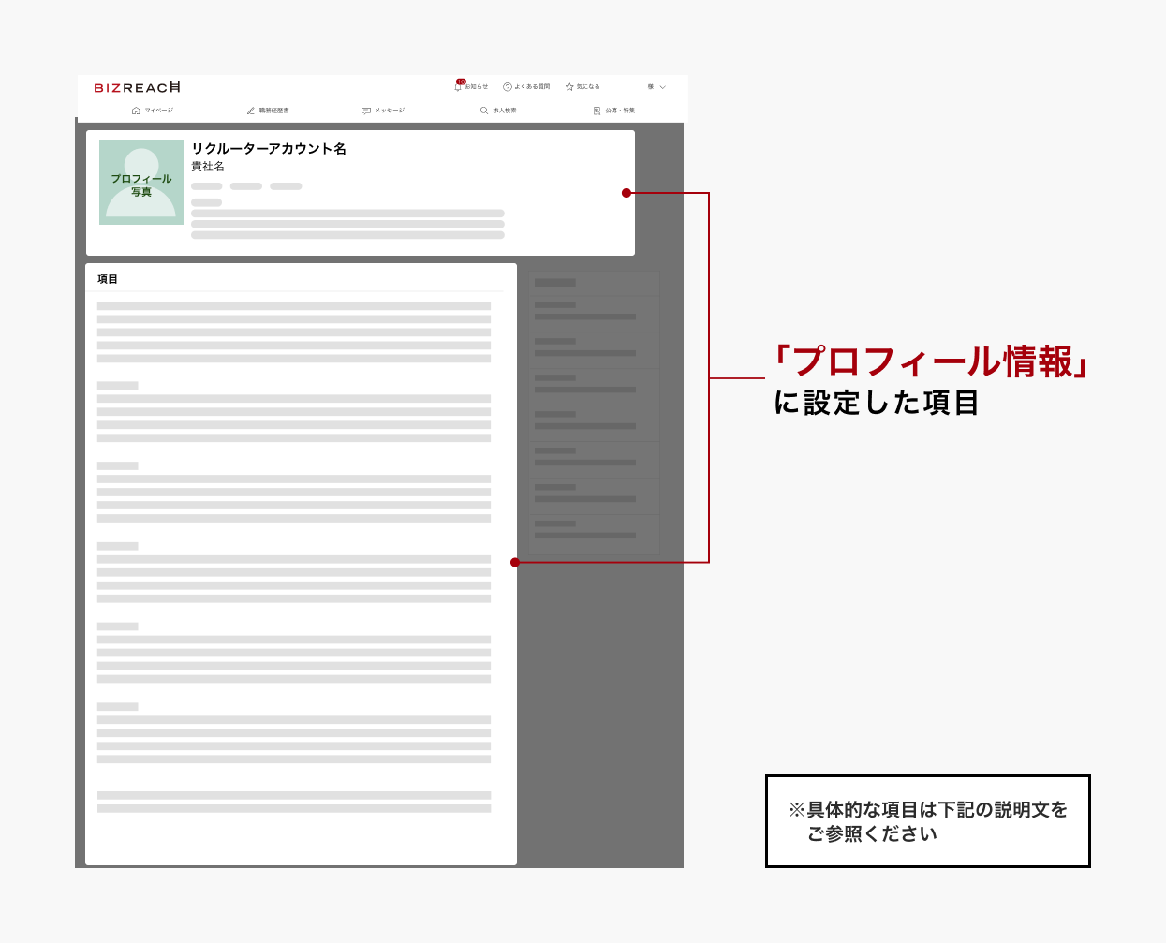Select the 求人検索 navigation item
This screenshot has height=943, width=1166.
[x=505, y=111]
